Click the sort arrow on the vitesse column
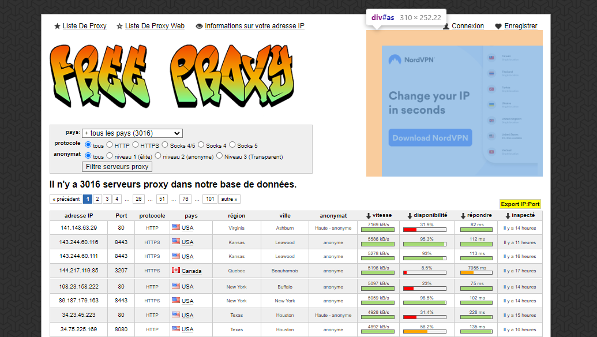This screenshot has width=597, height=337. coord(367,215)
